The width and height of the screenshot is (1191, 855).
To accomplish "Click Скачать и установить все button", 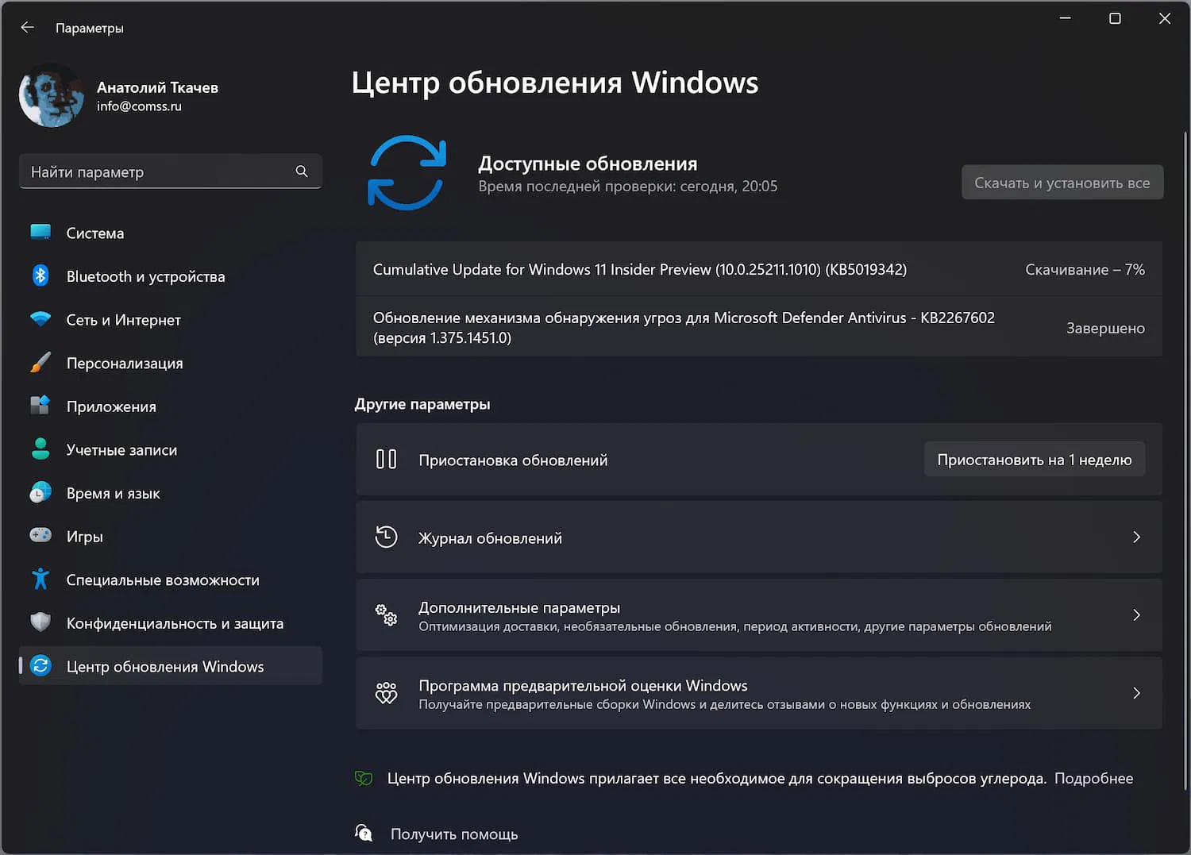I will click(x=1062, y=183).
